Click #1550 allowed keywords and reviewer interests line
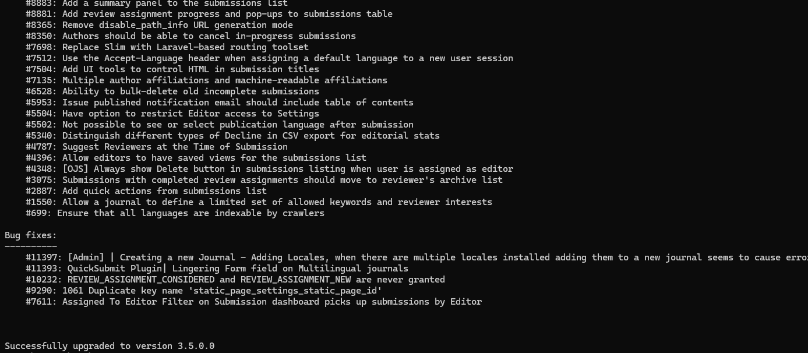Image resolution: width=808 pixels, height=353 pixels. 259,202
